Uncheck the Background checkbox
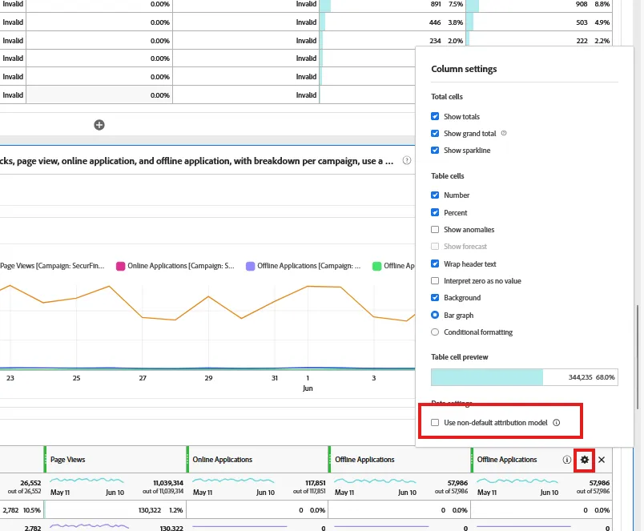 point(435,297)
